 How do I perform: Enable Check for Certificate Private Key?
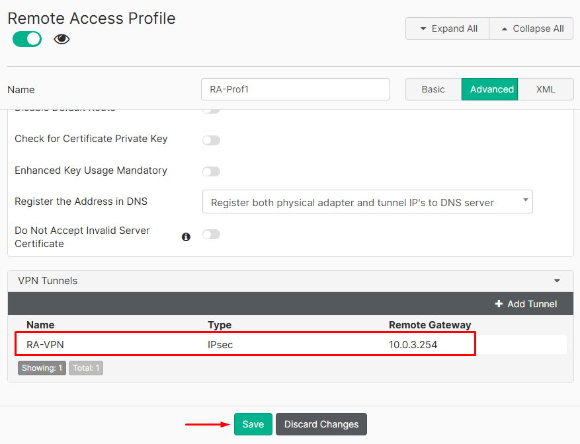pos(211,140)
